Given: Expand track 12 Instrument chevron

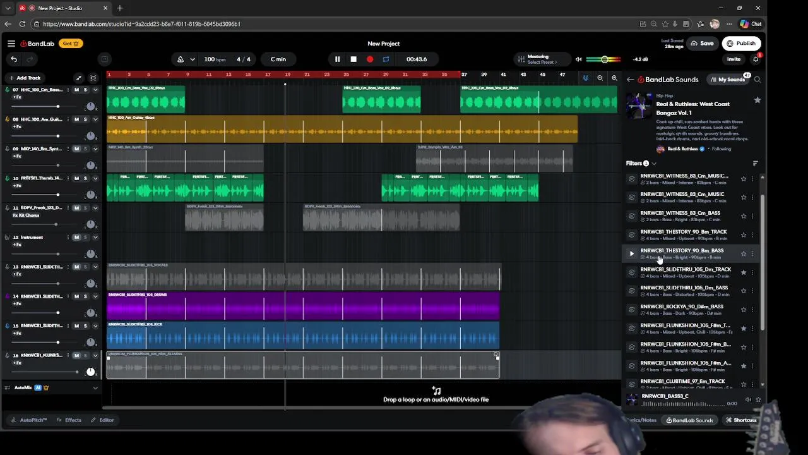Looking at the screenshot, I should (x=95, y=238).
